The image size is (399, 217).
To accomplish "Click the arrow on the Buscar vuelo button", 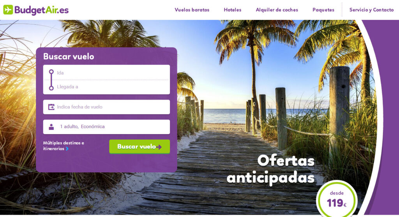I will tap(159, 147).
